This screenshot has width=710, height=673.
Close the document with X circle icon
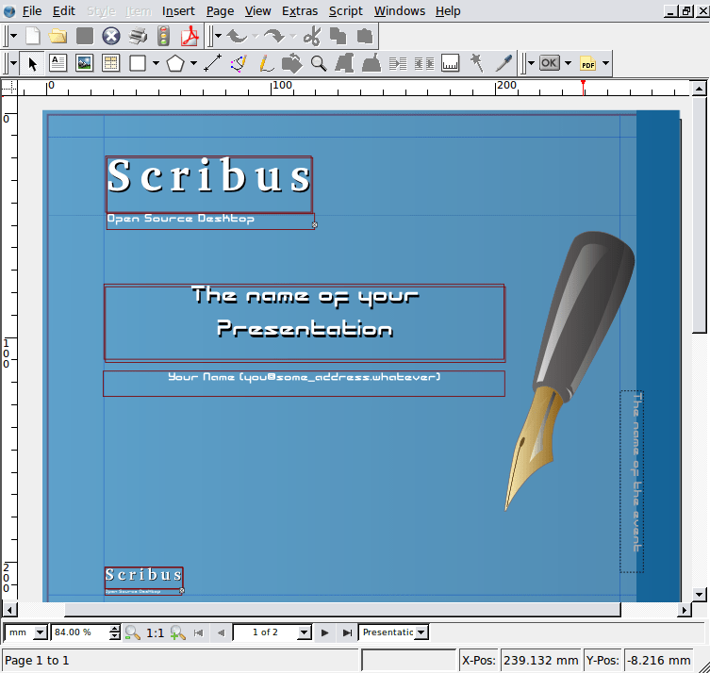point(111,36)
